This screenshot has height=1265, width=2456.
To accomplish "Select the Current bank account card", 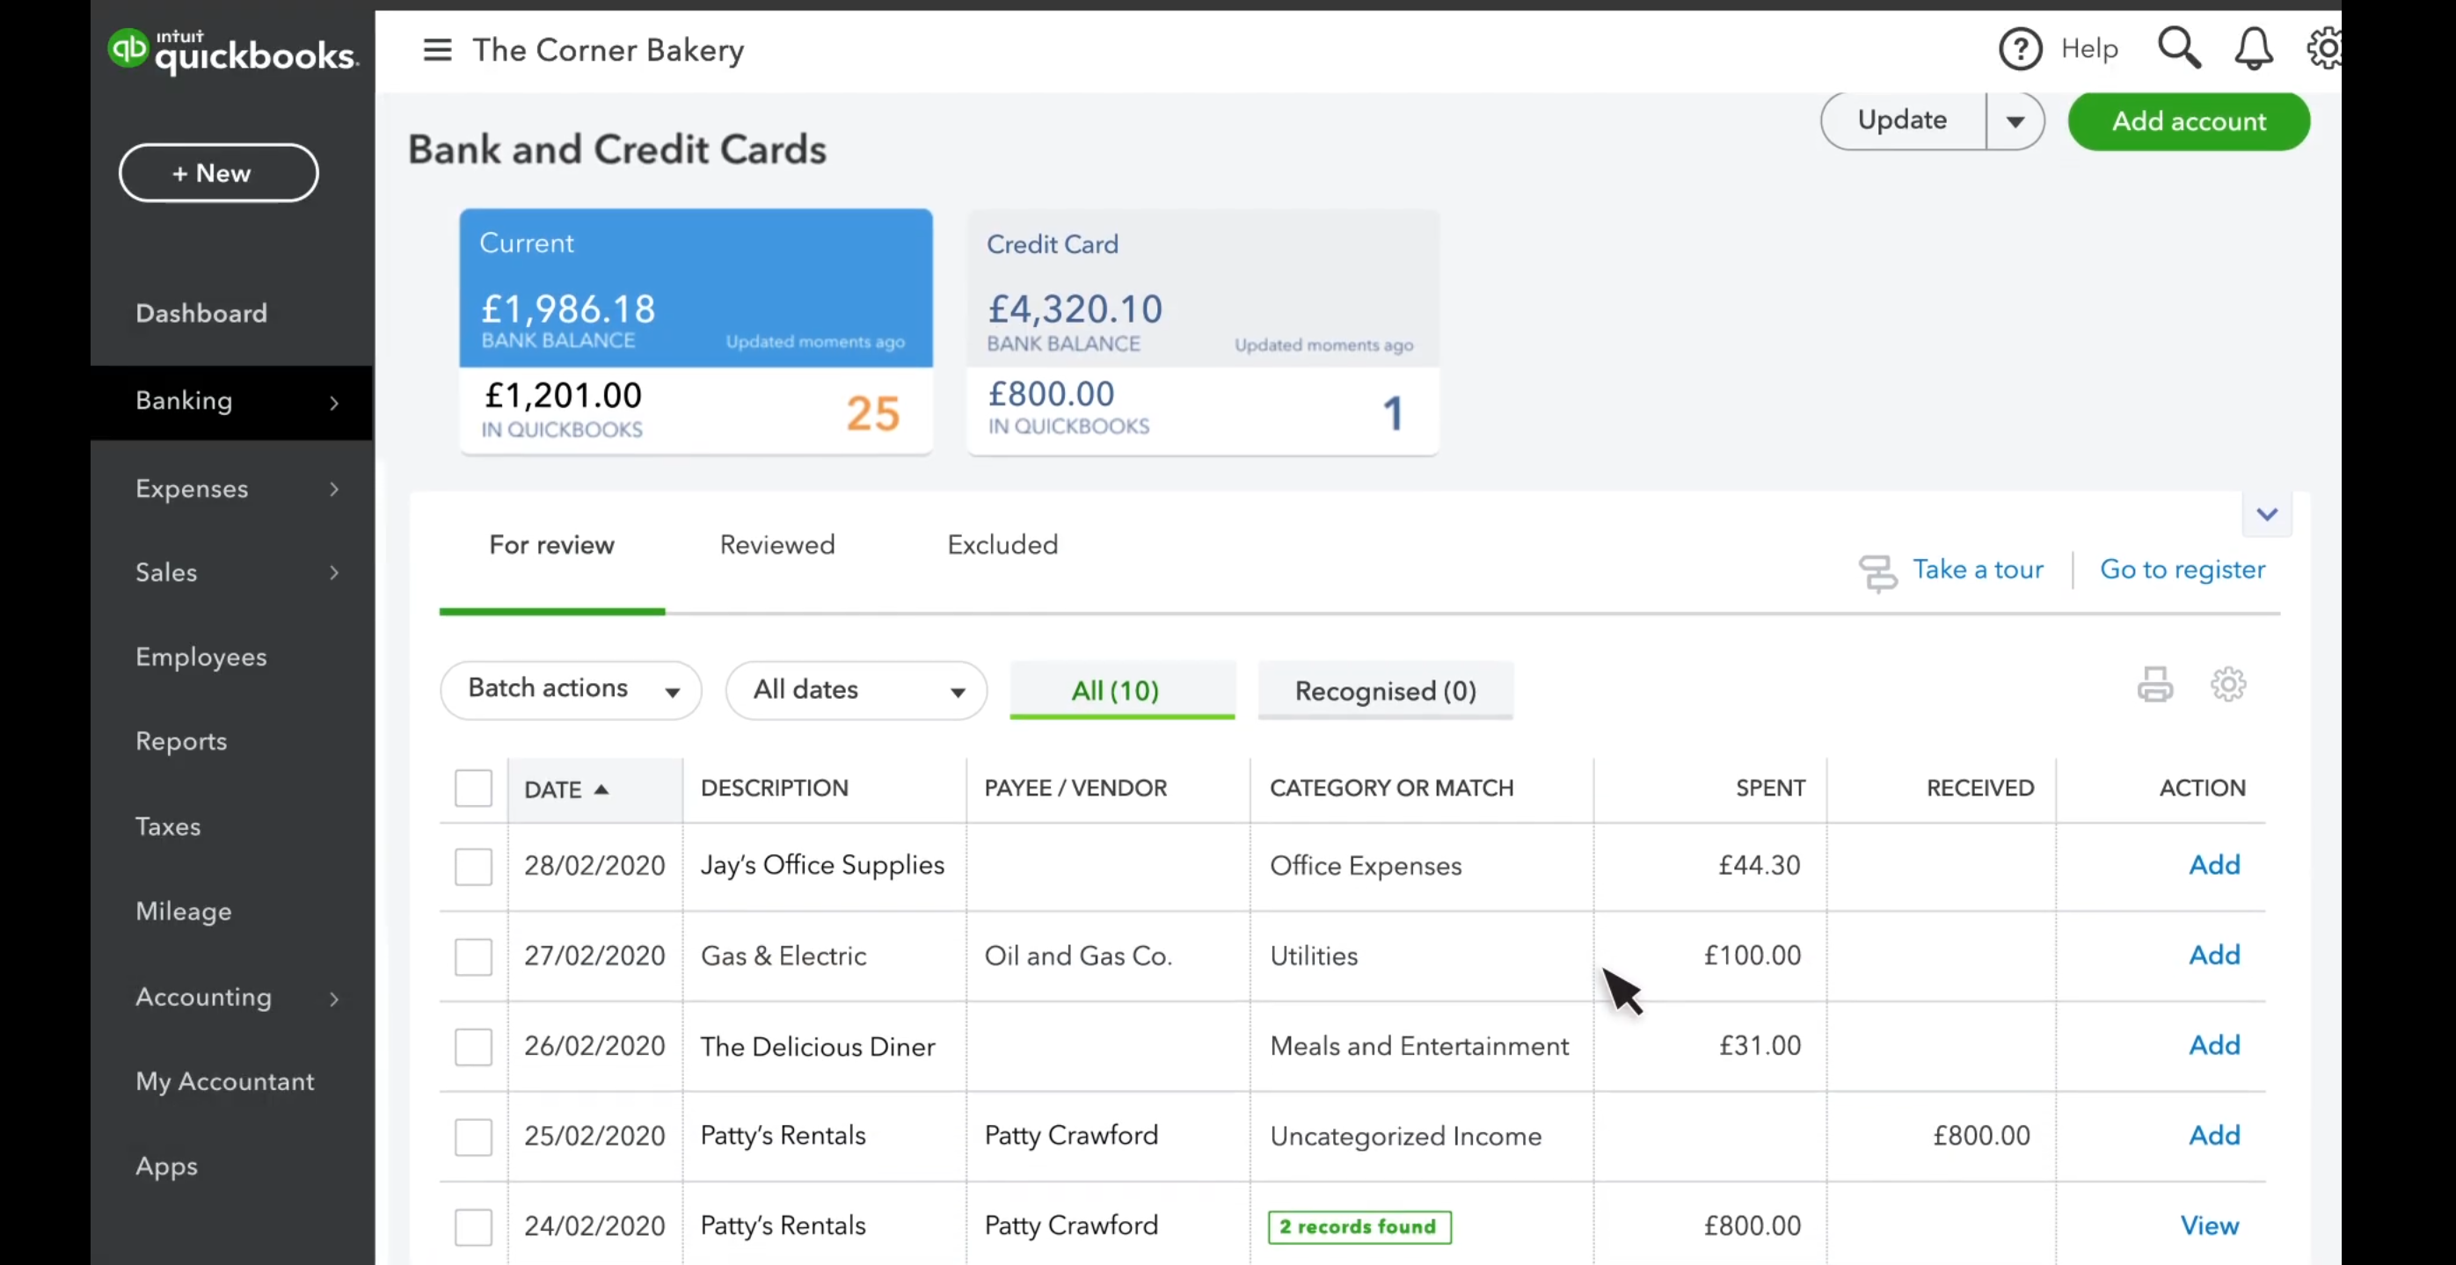I will tap(696, 331).
